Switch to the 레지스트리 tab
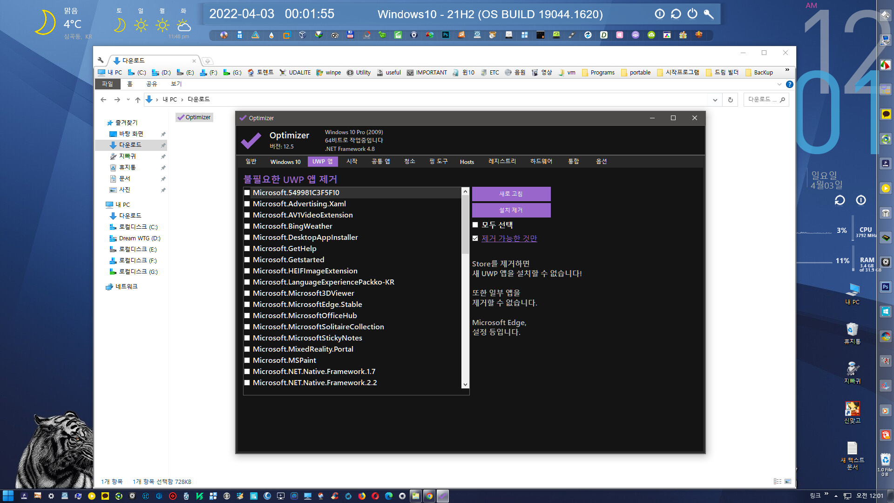 tap(502, 162)
